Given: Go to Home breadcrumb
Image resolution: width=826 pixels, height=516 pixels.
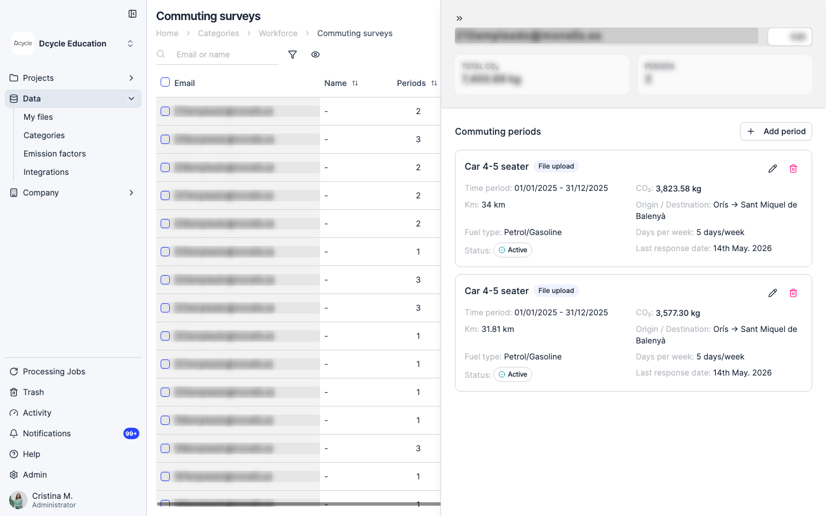Looking at the screenshot, I should 167,33.
